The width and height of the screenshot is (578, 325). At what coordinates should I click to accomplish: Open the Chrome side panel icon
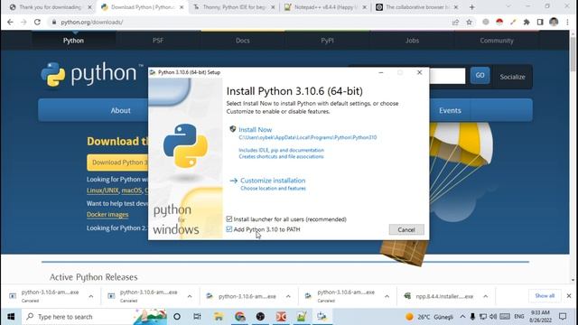[x=540, y=22]
